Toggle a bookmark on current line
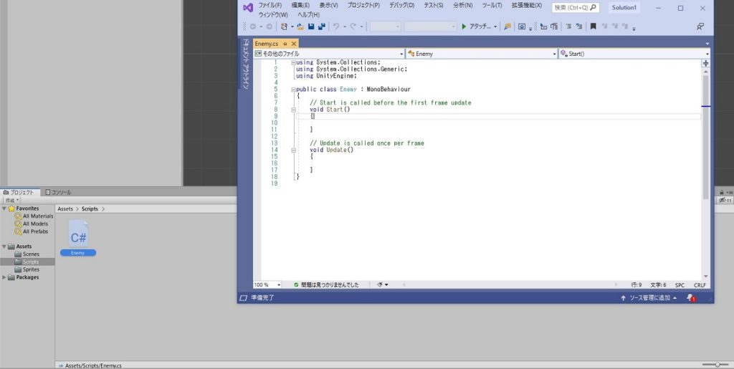Image resolution: width=734 pixels, height=369 pixels. click(x=593, y=27)
